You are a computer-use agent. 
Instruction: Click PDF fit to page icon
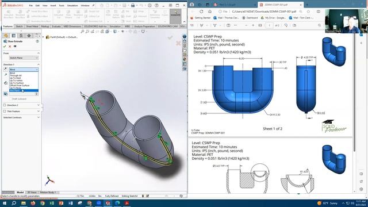(x=260, y=25)
